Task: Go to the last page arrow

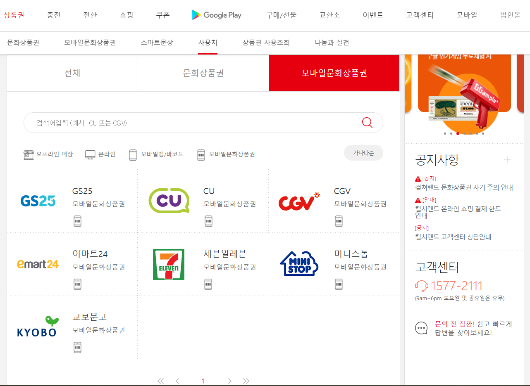Action: 246,381
